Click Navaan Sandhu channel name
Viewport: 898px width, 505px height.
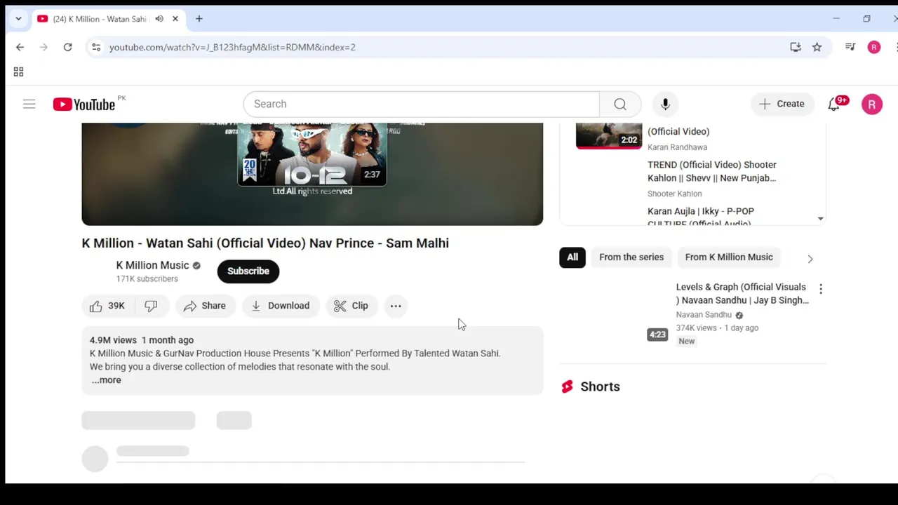pyautogui.click(x=704, y=315)
